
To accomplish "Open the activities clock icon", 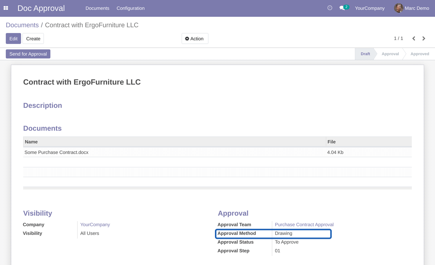I will 330,8.
